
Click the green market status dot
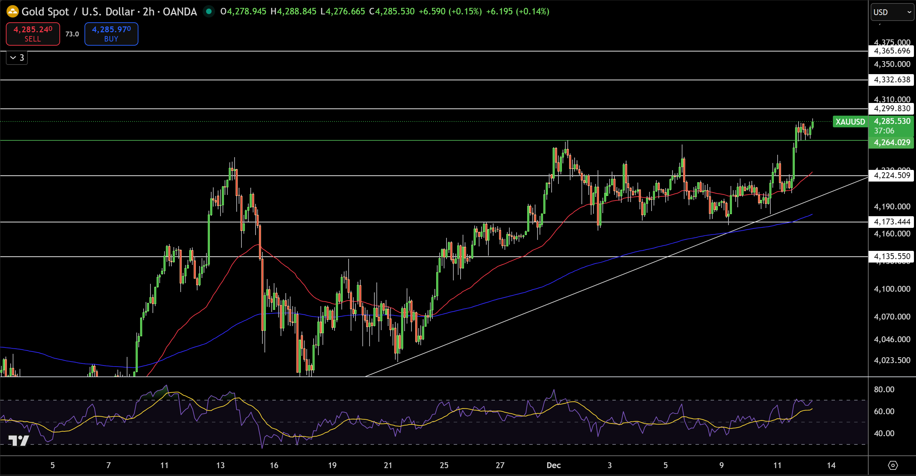(209, 12)
